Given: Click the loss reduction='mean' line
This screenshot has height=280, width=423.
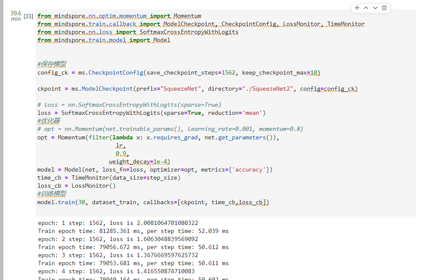Looking at the screenshot, I should click(x=151, y=113).
